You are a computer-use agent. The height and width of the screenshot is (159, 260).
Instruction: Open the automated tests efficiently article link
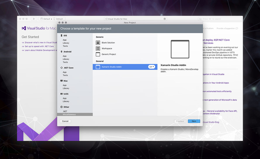coord(217,91)
